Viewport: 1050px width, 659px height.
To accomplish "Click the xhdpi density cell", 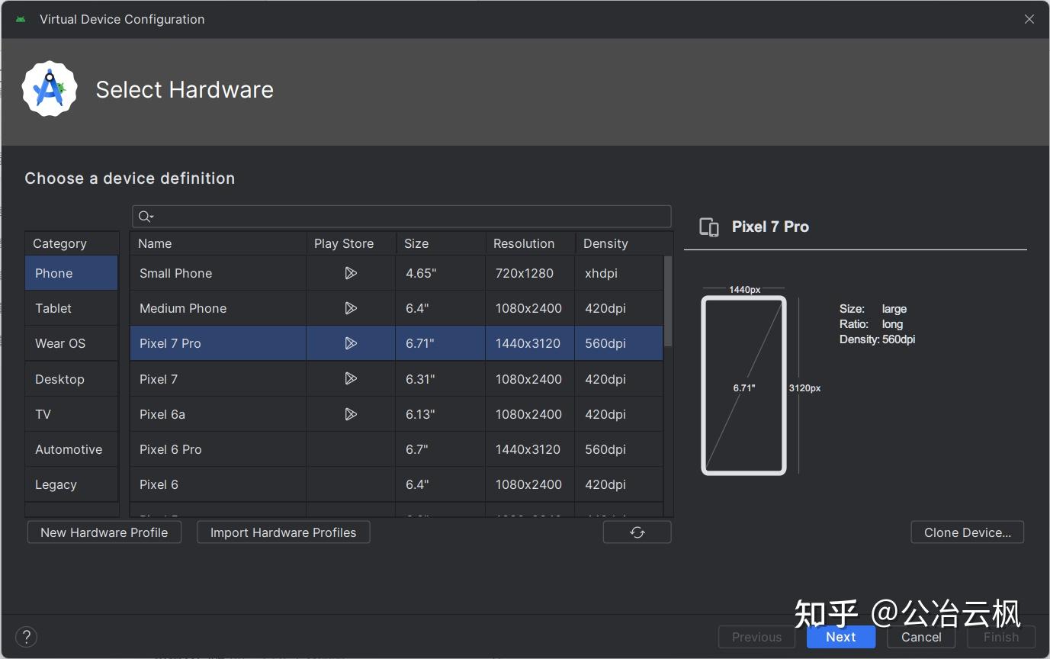I will click(x=619, y=273).
